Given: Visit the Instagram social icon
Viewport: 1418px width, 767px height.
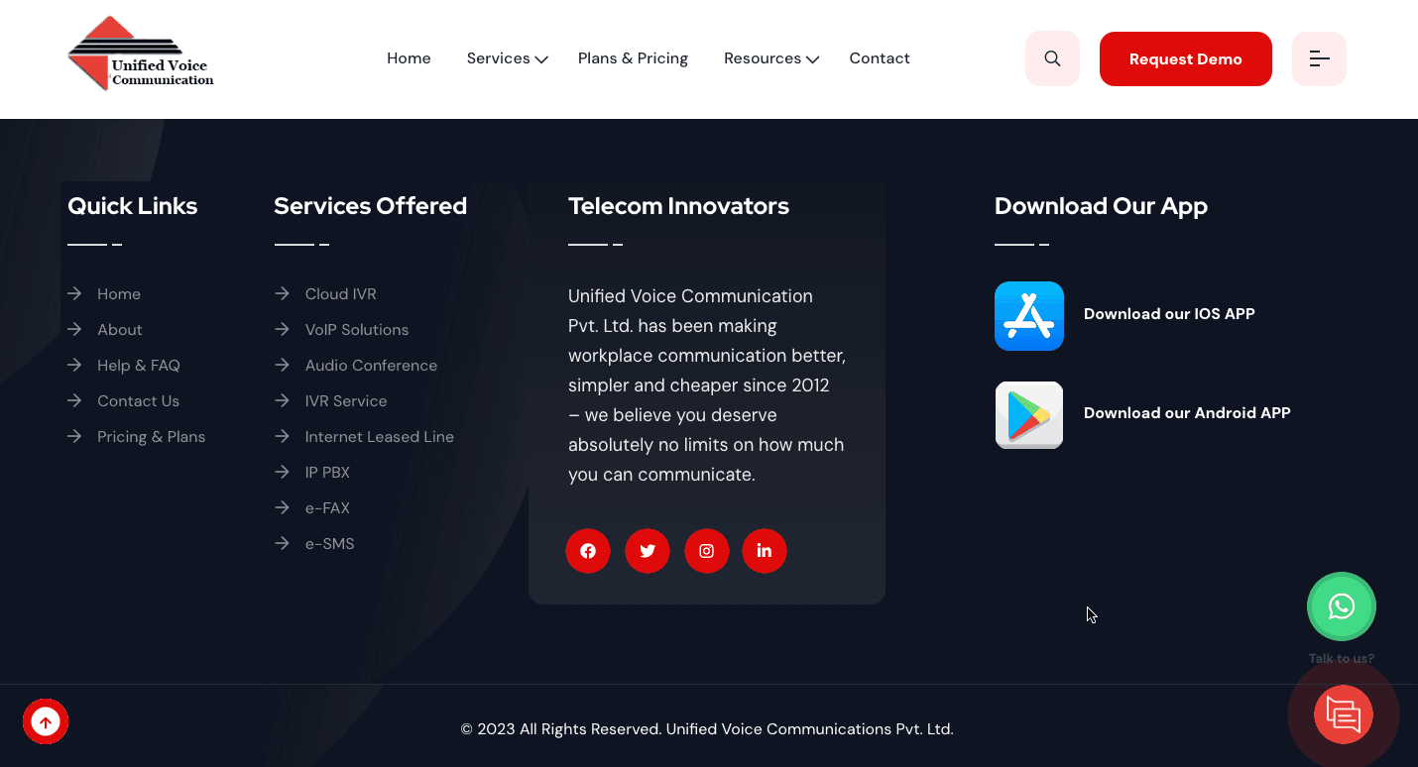Looking at the screenshot, I should [707, 551].
